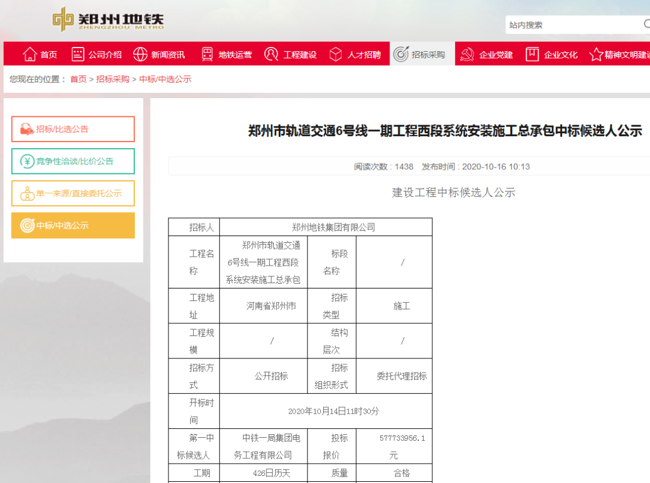Screen dimensions: 650x483
Task: Click the home icon beside 首页
Action: click(29, 54)
